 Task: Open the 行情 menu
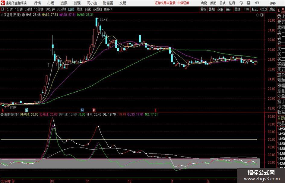tap(37, 3)
